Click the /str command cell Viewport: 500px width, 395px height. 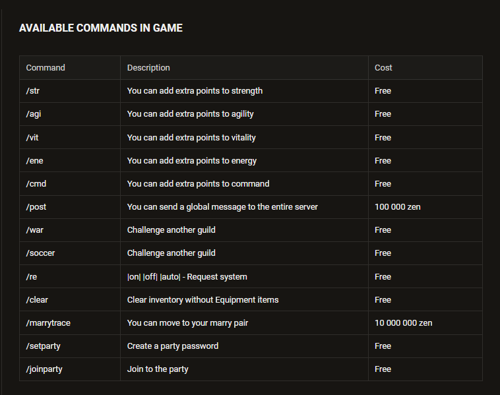(70, 91)
